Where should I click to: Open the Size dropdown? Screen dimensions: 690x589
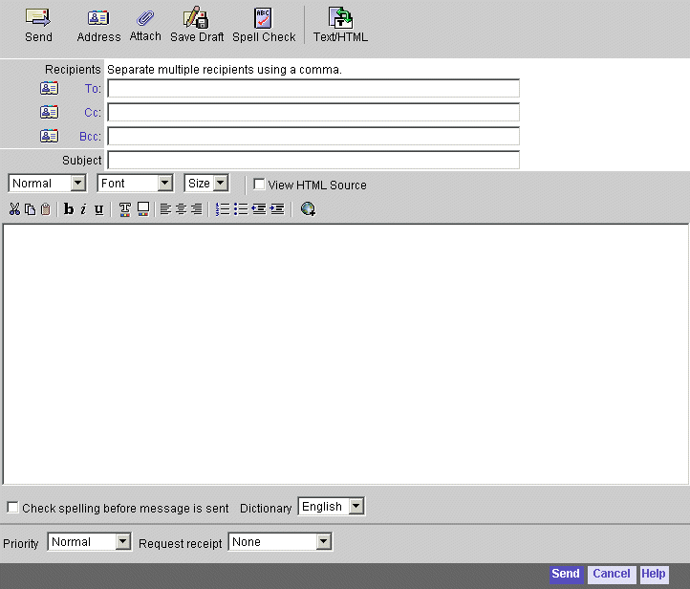206,184
